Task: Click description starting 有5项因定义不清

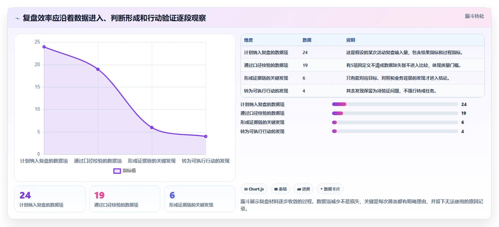Action: coord(403,65)
